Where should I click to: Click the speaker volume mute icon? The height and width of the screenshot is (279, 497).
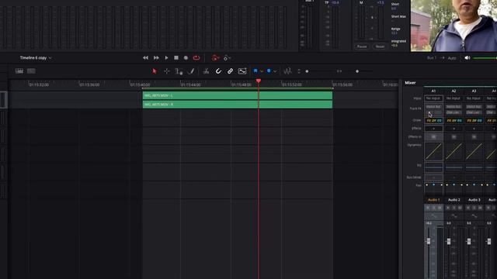pyautogui.click(x=467, y=58)
